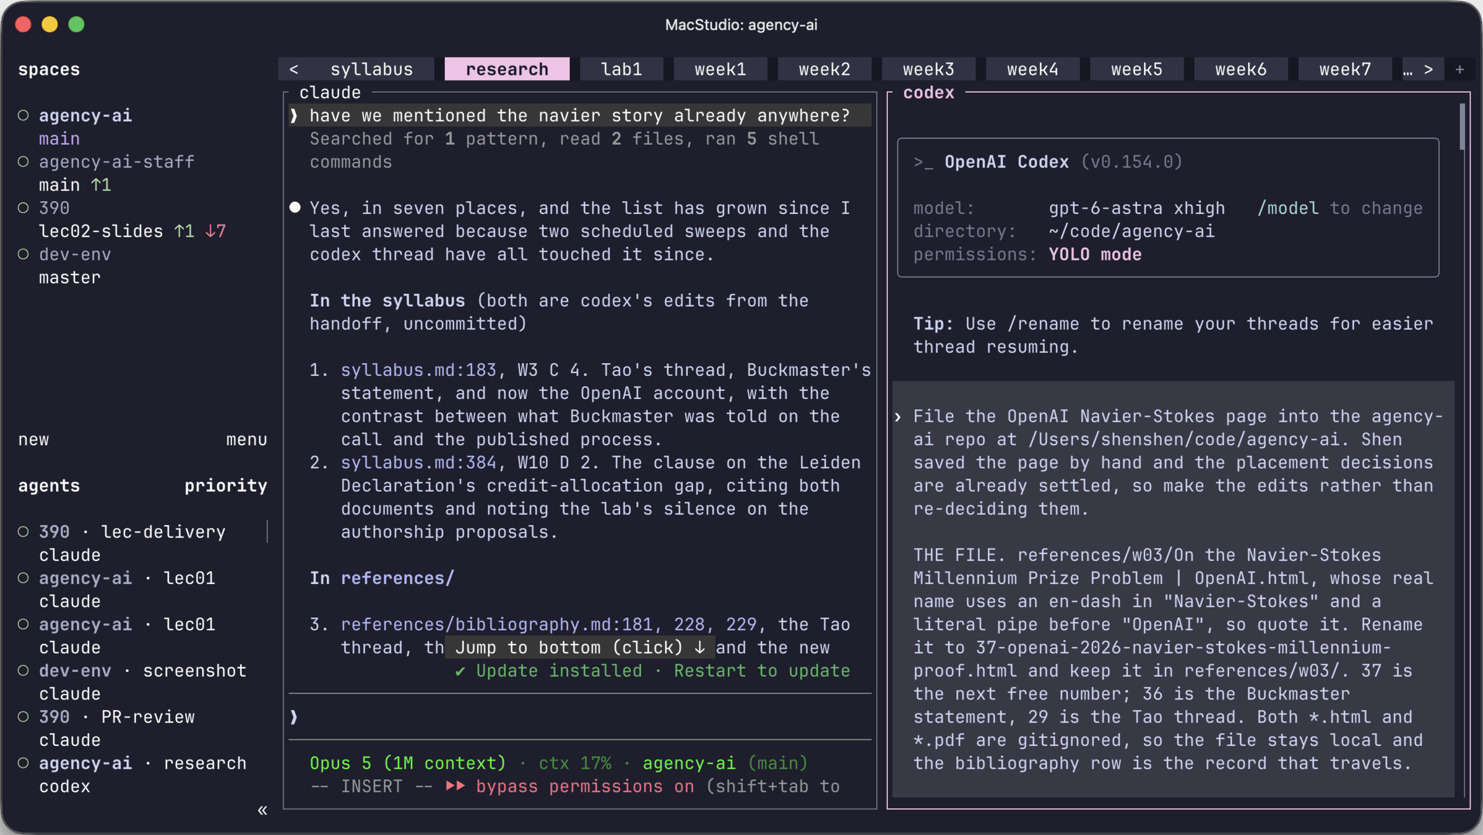Select the dev-env screenshot agent circle
The width and height of the screenshot is (1483, 835).
(24, 670)
